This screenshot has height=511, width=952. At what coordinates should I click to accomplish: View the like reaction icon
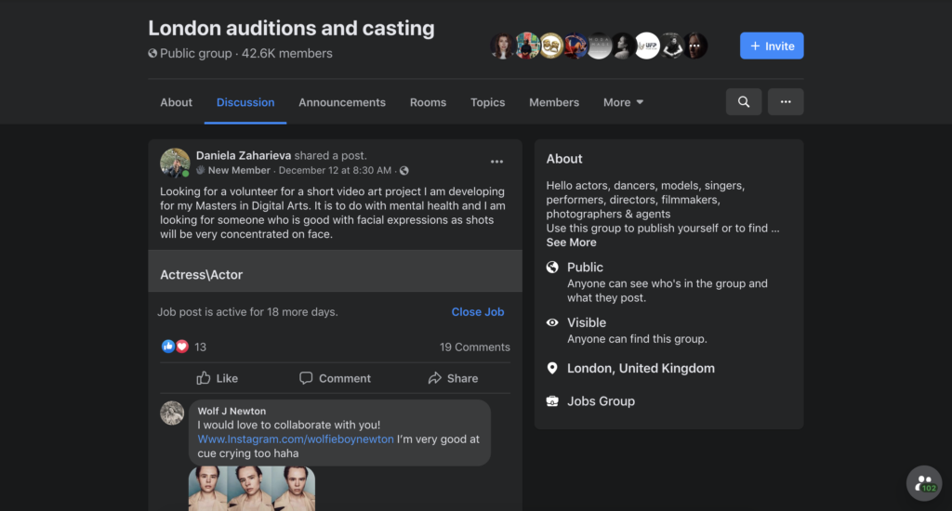(x=167, y=347)
